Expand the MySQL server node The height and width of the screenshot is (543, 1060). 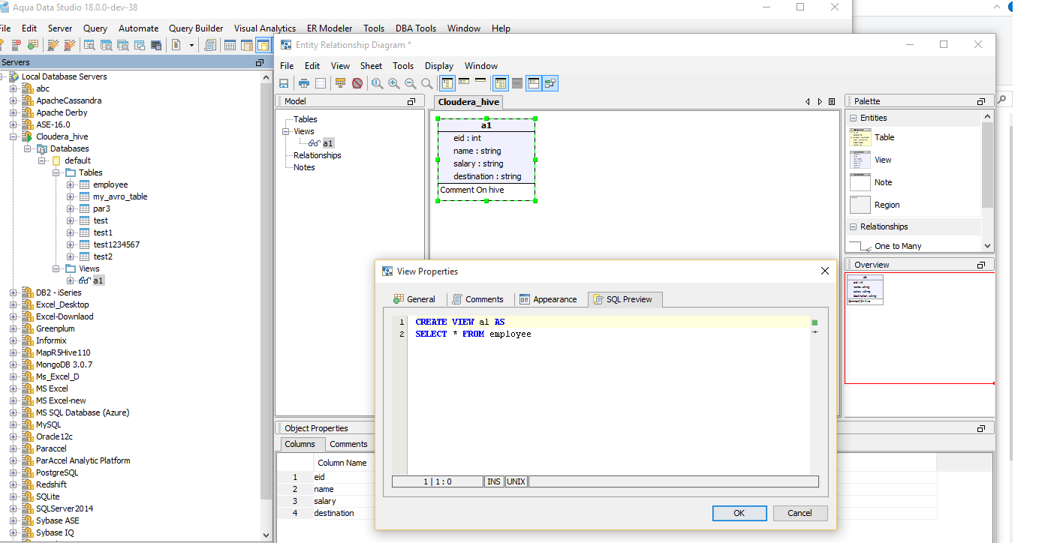coord(13,424)
